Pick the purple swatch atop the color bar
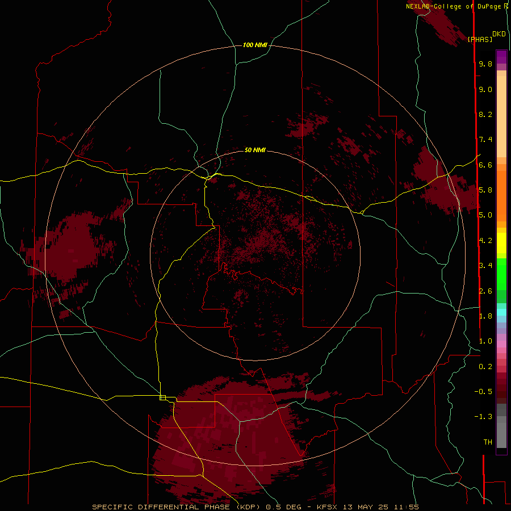This screenshot has height=511, width=511. tap(501, 57)
